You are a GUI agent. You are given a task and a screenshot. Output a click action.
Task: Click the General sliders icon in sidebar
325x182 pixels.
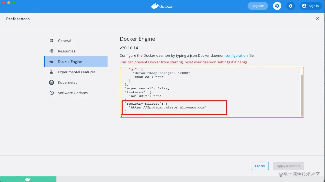click(52, 40)
